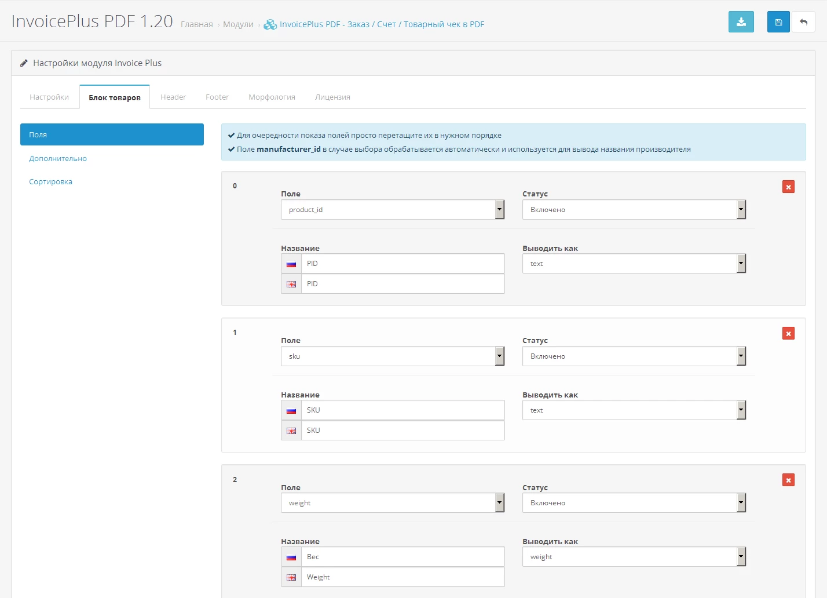Click the pencil icon in Настройки модуля header
This screenshot has width=827, height=598.
24,63
